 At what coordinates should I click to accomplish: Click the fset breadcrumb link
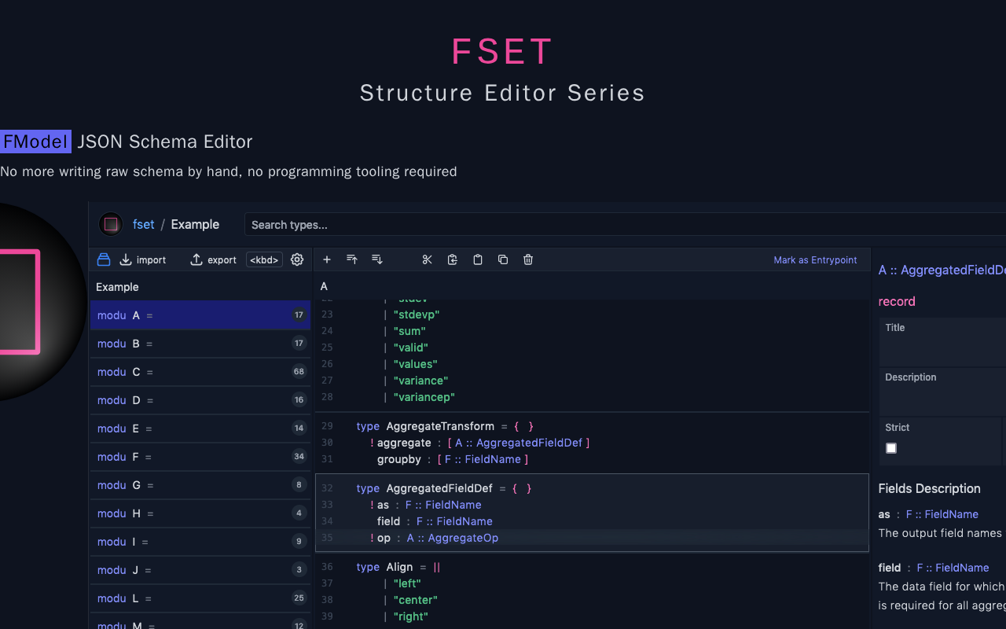click(x=143, y=224)
